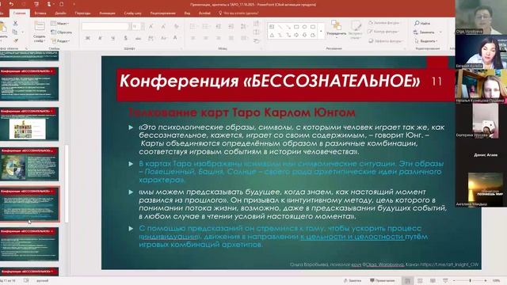
Task: Open font color picker (A)
Action: 175,38
